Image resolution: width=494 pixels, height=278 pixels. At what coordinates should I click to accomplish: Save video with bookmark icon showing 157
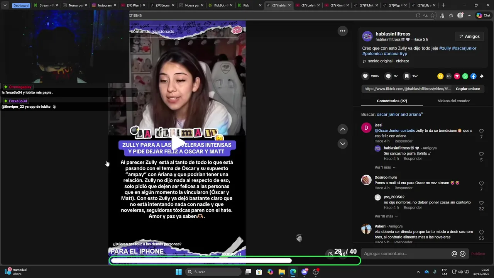click(x=406, y=76)
